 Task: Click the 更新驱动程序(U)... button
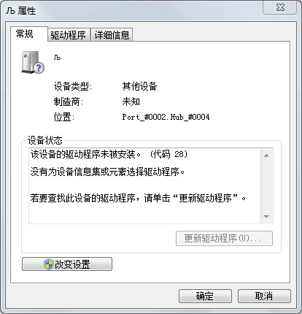pyautogui.click(x=224, y=238)
